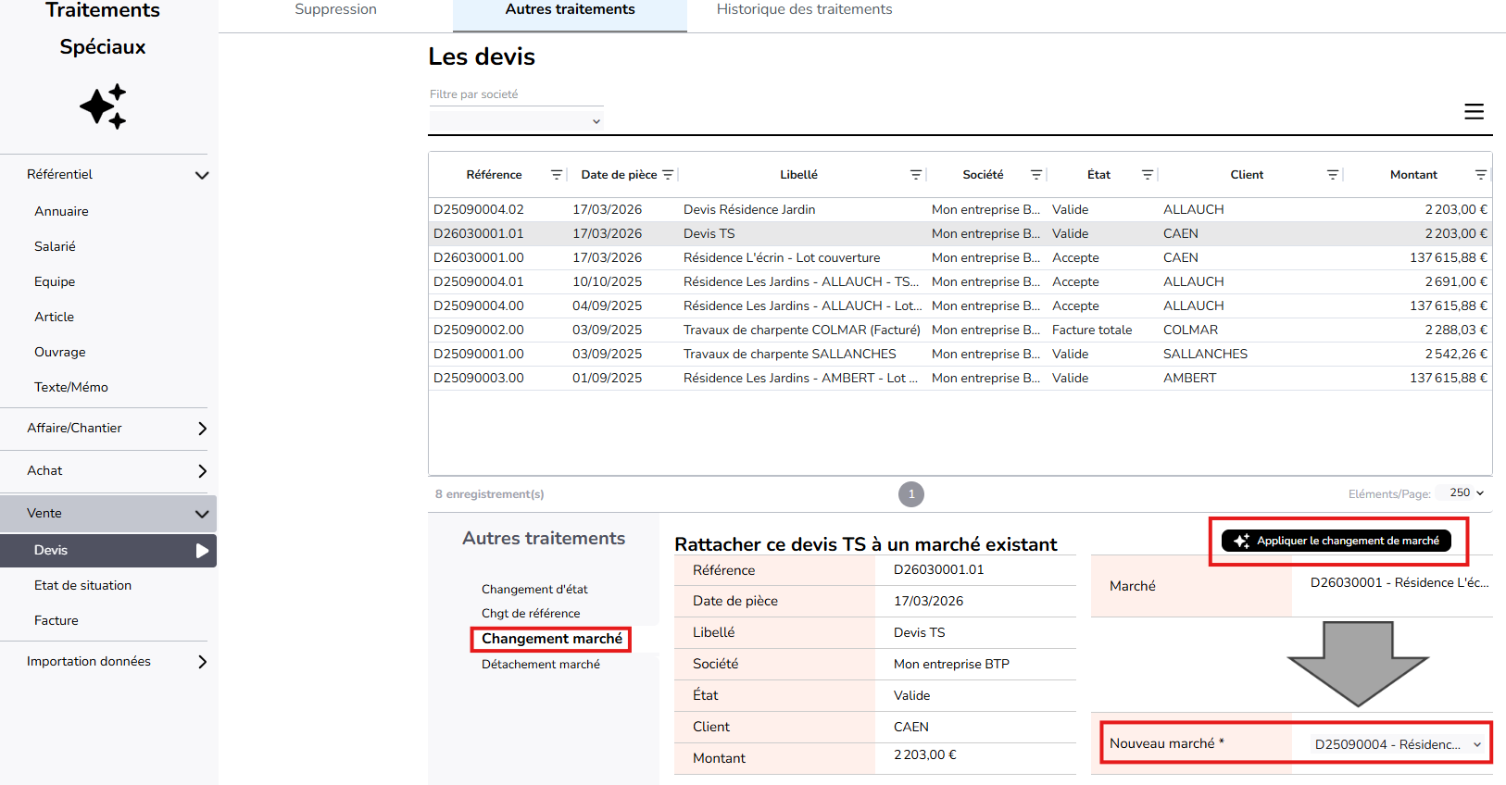Open the filter icon on Montant column
This screenshot has height=785, width=1506.
1481,175
